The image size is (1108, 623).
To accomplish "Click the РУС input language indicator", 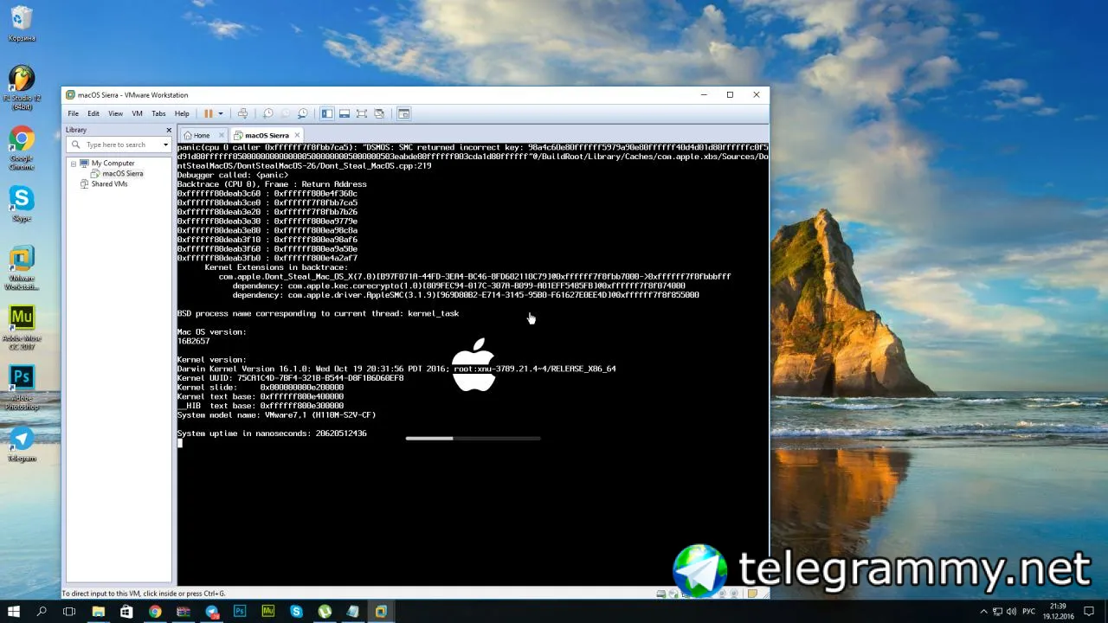I will click(x=1029, y=612).
